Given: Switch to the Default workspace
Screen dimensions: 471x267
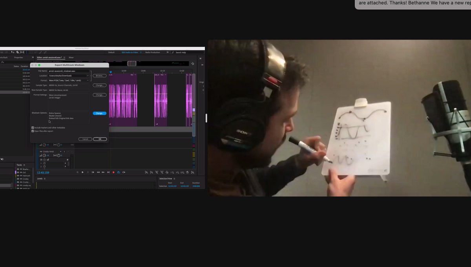Looking at the screenshot, I should click(111, 52).
